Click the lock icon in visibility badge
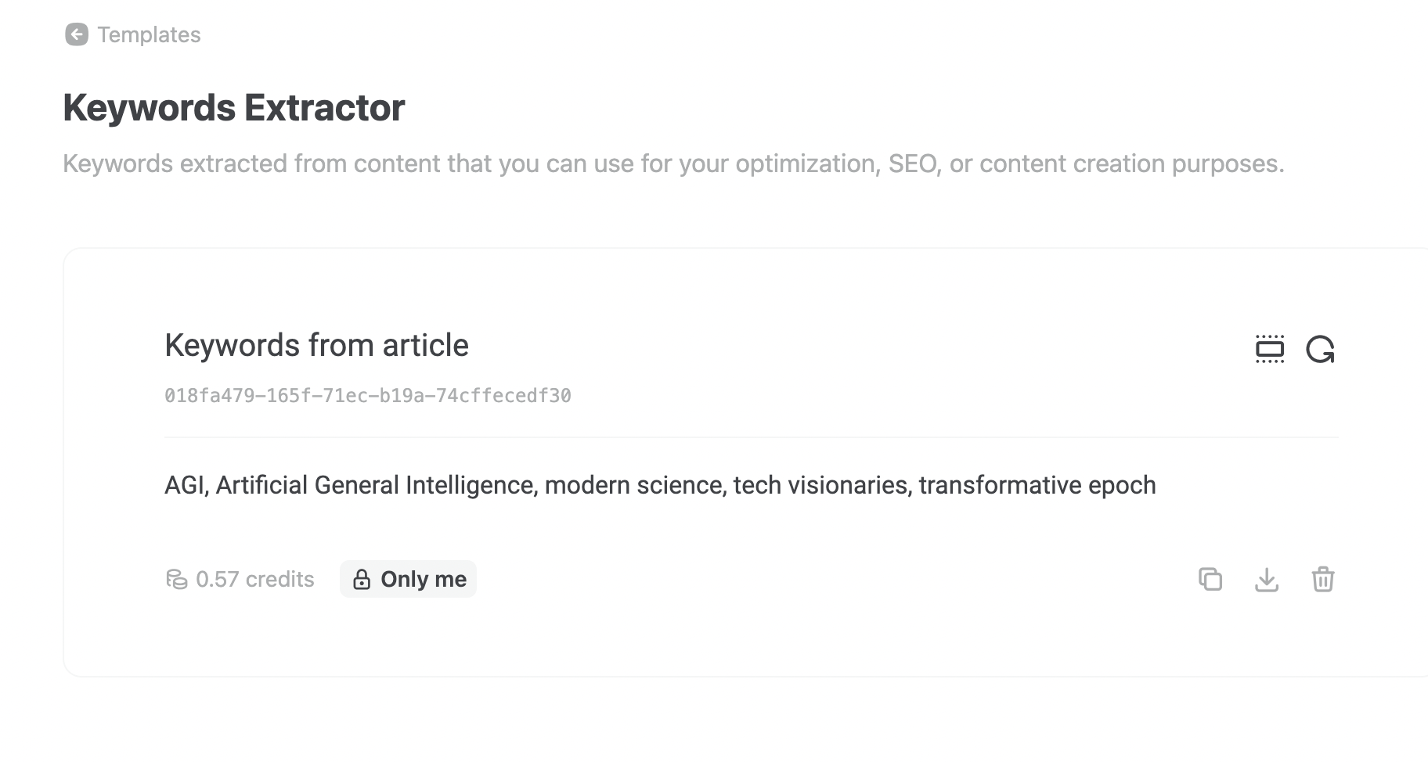This screenshot has width=1428, height=762. tap(362, 580)
